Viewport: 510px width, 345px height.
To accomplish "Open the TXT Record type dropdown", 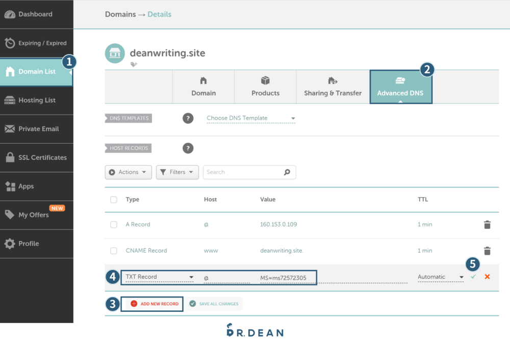I will 160,277.
